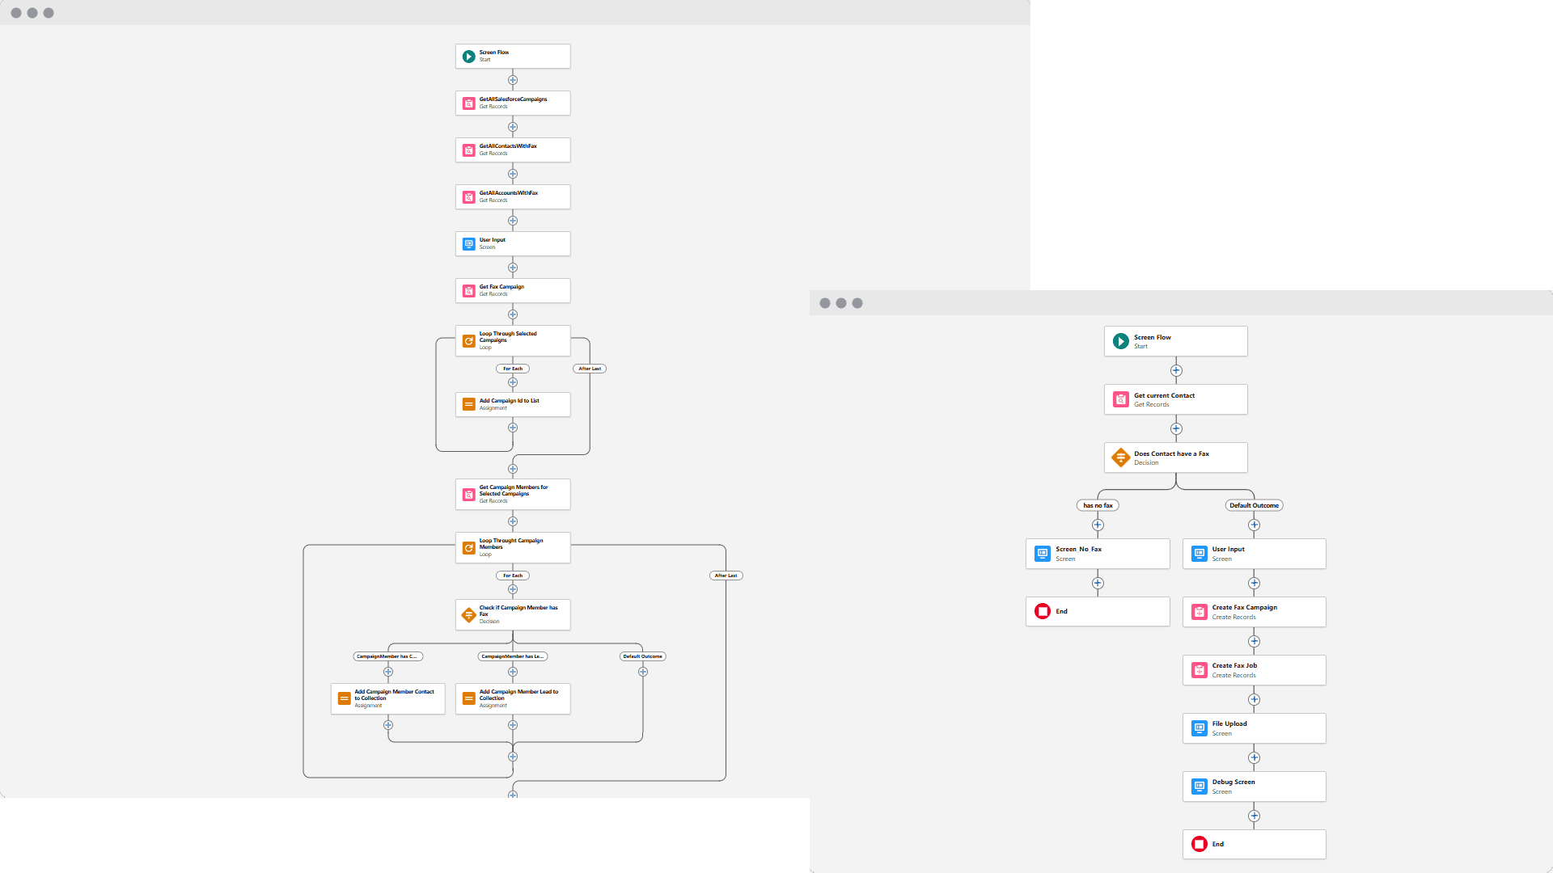The image size is (1553, 873).
Task: Click Default Outcome label in right window
Action: (x=1254, y=505)
